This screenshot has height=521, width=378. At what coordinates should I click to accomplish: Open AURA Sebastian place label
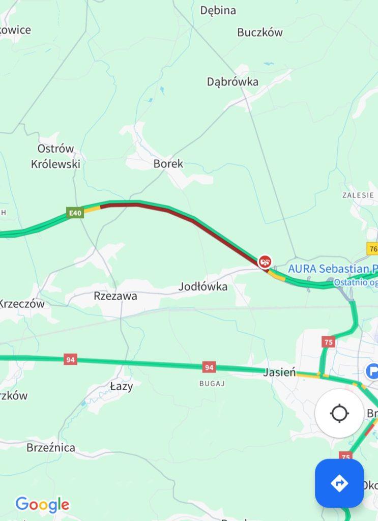click(x=333, y=269)
